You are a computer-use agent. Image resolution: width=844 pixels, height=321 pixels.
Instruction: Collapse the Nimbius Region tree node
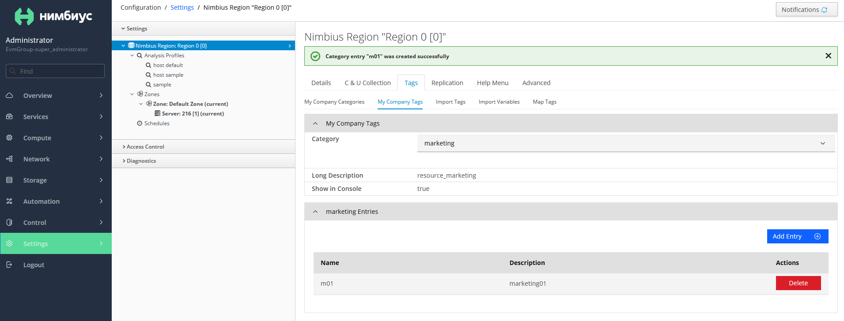point(123,45)
